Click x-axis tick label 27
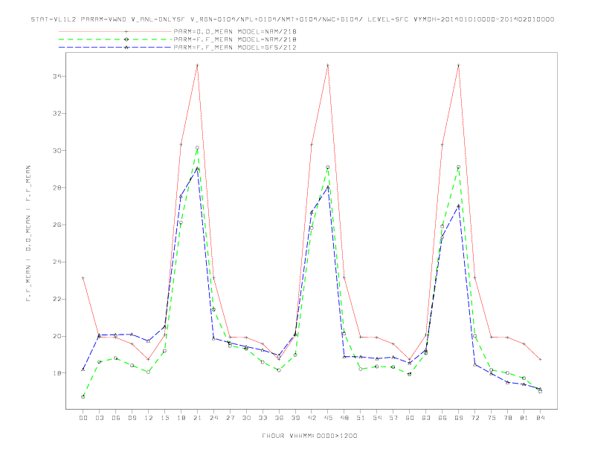 pos(230,418)
